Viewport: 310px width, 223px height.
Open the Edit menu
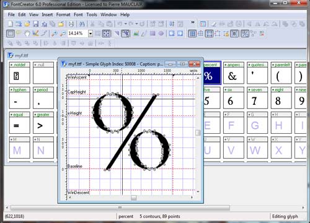coord(22,15)
